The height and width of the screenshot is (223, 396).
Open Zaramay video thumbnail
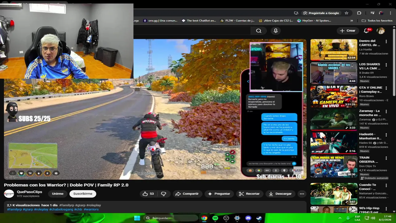pyautogui.click(x=334, y=120)
